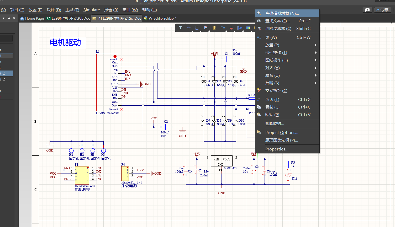Open Project Options... menu entry

click(x=287, y=132)
